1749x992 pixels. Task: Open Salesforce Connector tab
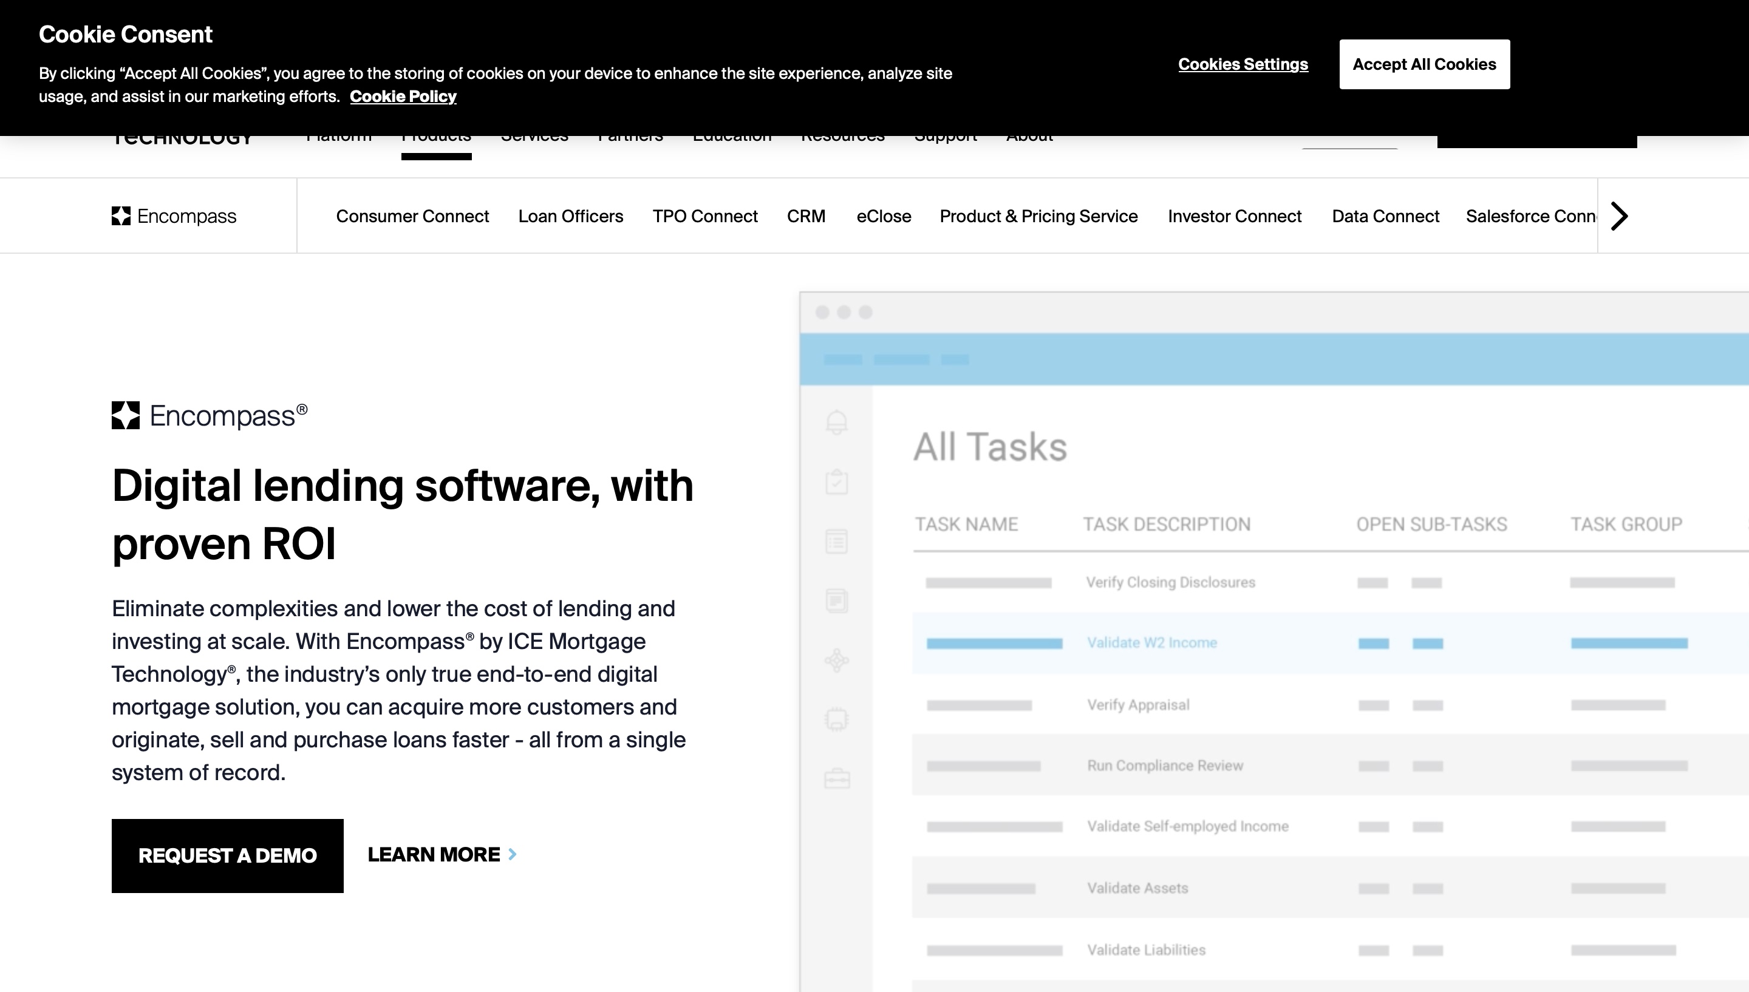point(1530,216)
